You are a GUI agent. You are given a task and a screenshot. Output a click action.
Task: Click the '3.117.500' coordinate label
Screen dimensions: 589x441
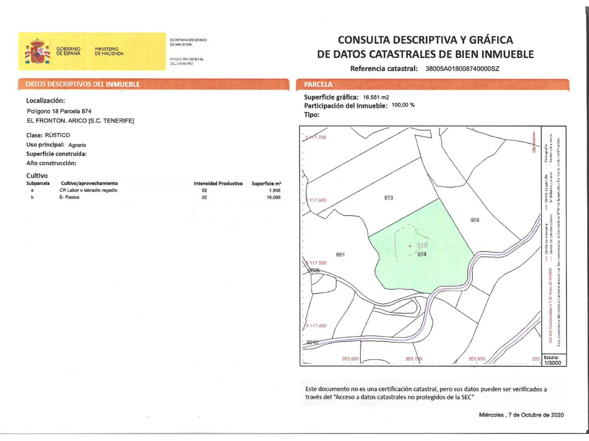pos(316,263)
